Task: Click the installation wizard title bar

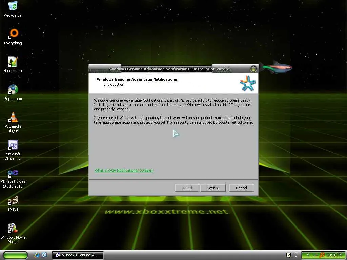Action: [169, 69]
